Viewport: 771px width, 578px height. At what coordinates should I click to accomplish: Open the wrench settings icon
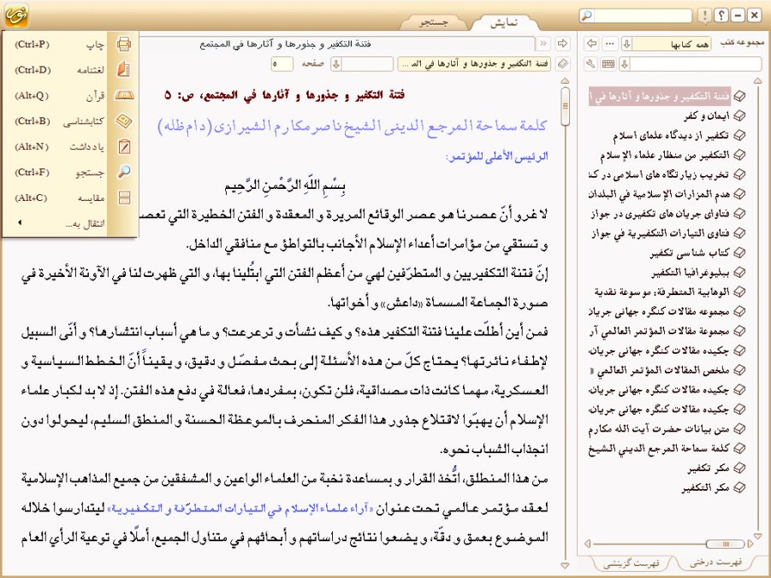pos(591,64)
